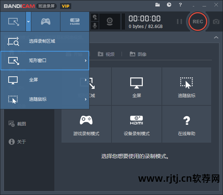
Task: Click the 全屏 mode tile
Action: click(x=137, y=86)
